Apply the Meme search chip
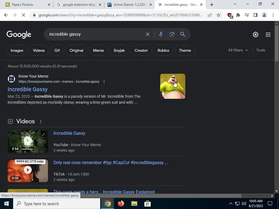The height and width of the screenshot is (209, 279). pyautogui.click(x=98, y=50)
